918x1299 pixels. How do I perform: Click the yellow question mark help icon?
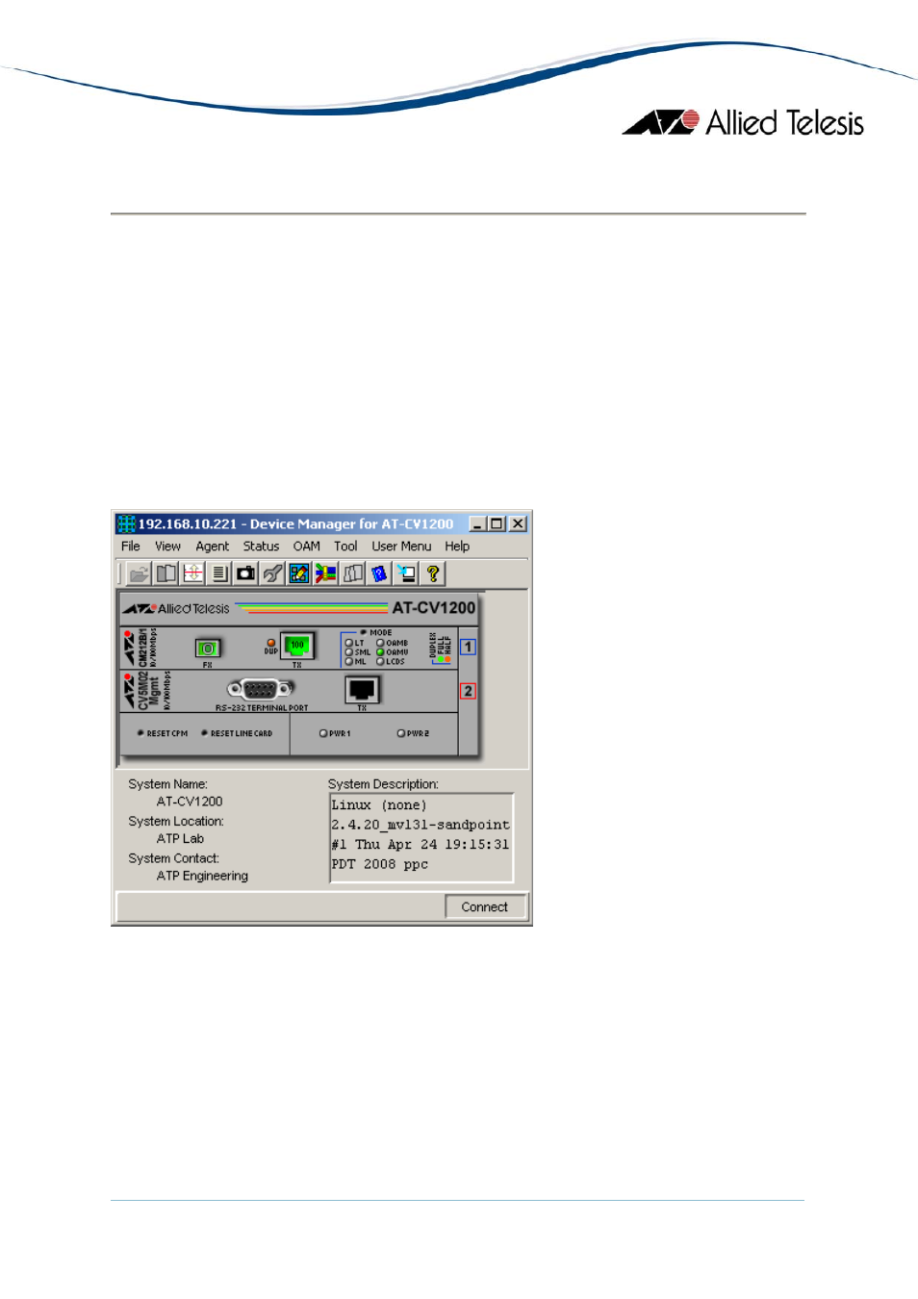coord(433,574)
